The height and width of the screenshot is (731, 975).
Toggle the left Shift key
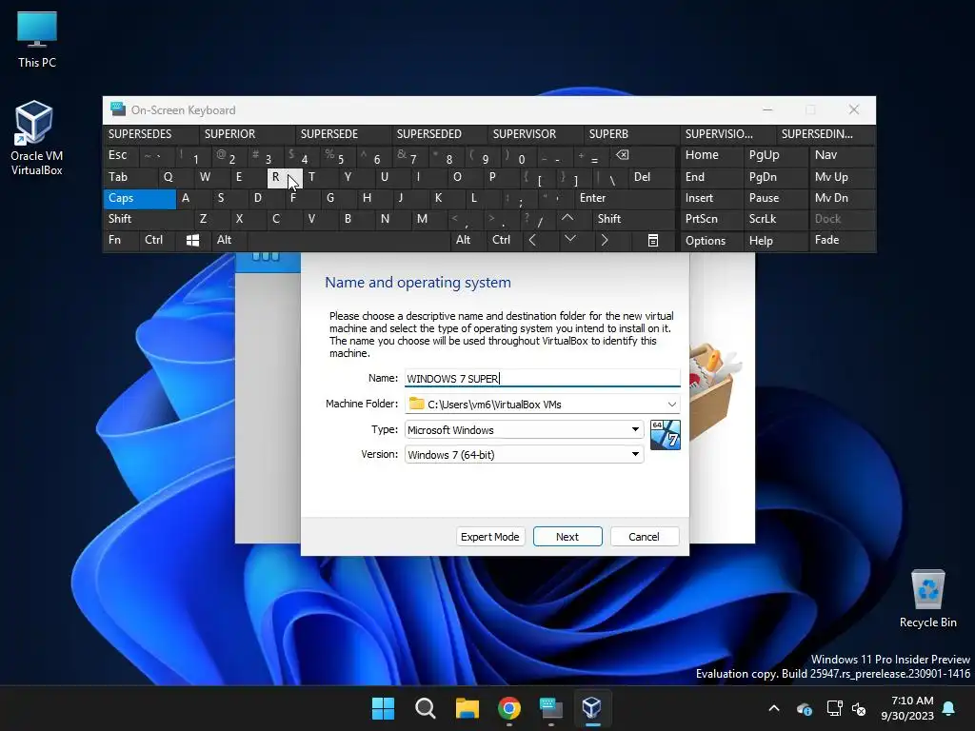148,219
